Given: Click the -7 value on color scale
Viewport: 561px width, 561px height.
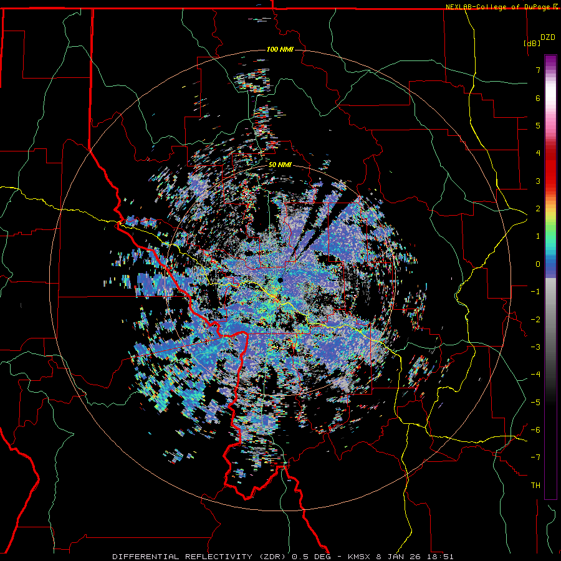Looking at the screenshot, I should pos(535,458).
